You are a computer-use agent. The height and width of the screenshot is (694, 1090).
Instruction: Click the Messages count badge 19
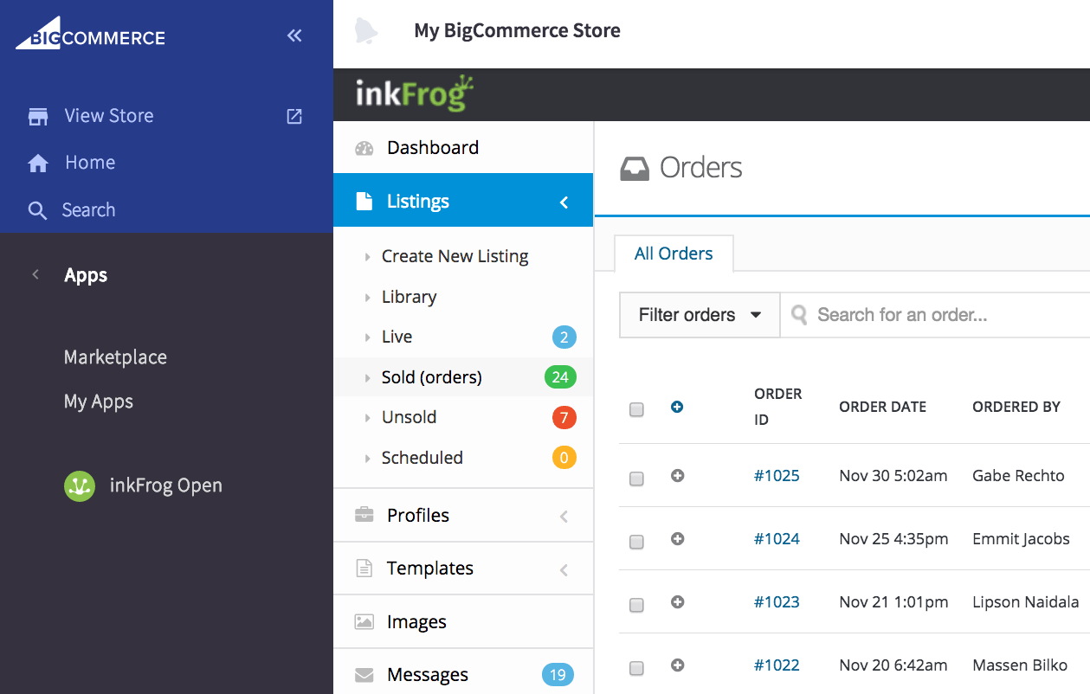[558, 675]
